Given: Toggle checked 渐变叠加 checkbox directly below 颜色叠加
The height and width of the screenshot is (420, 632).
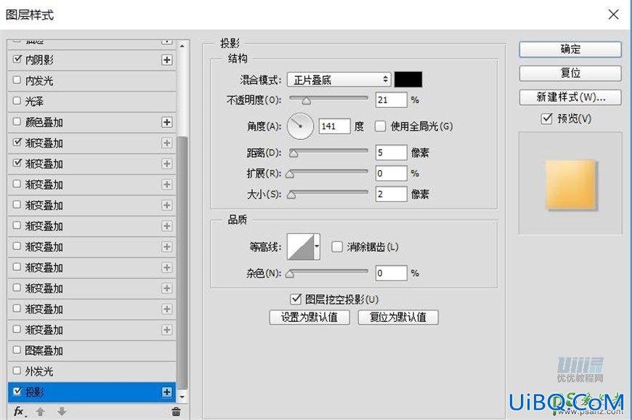Looking at the screenshot, I should [17, 142].
